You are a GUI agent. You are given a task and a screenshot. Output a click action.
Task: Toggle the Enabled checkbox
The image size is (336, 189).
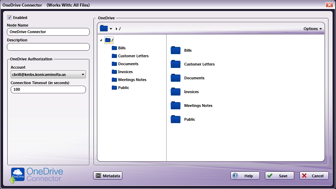coord(9,18)
